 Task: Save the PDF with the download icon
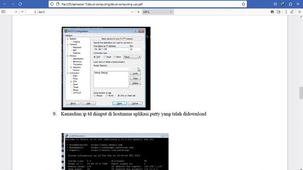(278, 12)
